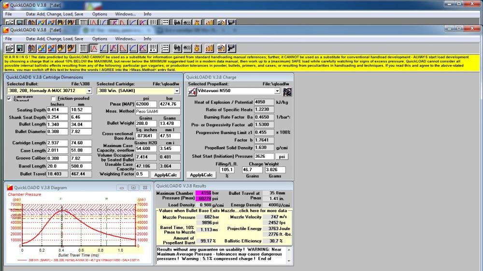The height and width of the screenshot is (271, 483).
Task: Click the opposing arrows toolbar icon
Action: click(x=177, y=48)
